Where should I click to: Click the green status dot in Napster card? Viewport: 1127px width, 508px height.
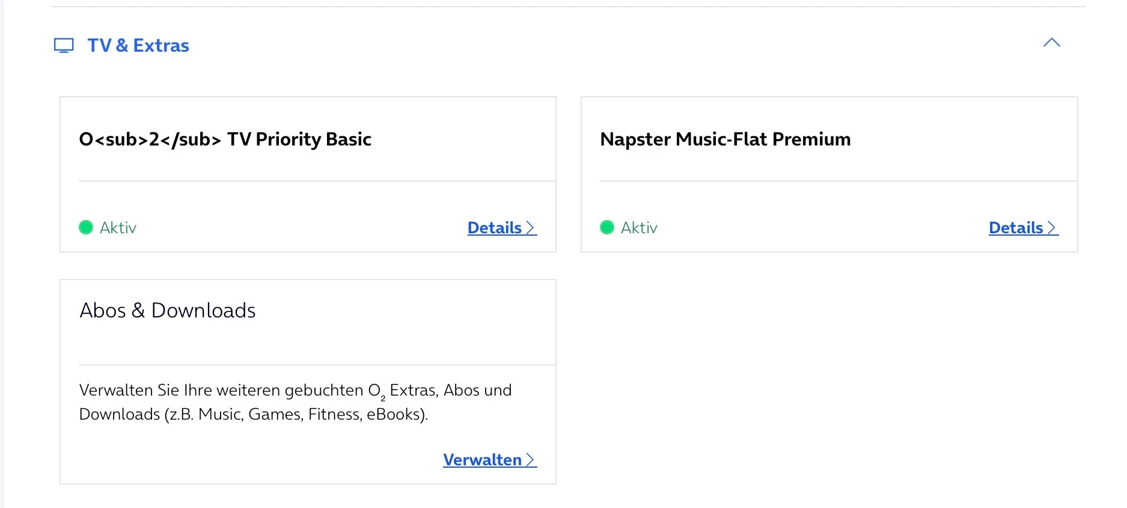pos(607,227)
